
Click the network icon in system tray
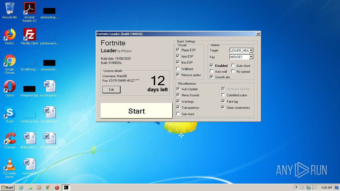(x=308, y=188)
